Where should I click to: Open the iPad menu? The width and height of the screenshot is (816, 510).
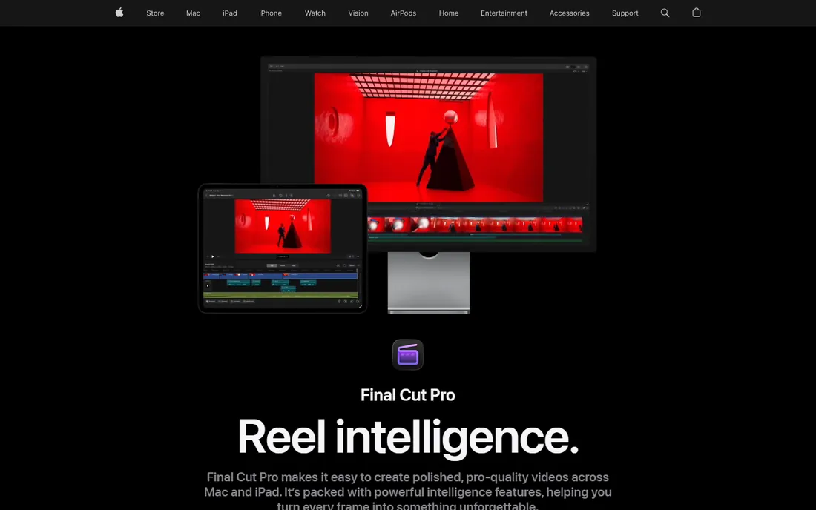(x=229, y=13)
